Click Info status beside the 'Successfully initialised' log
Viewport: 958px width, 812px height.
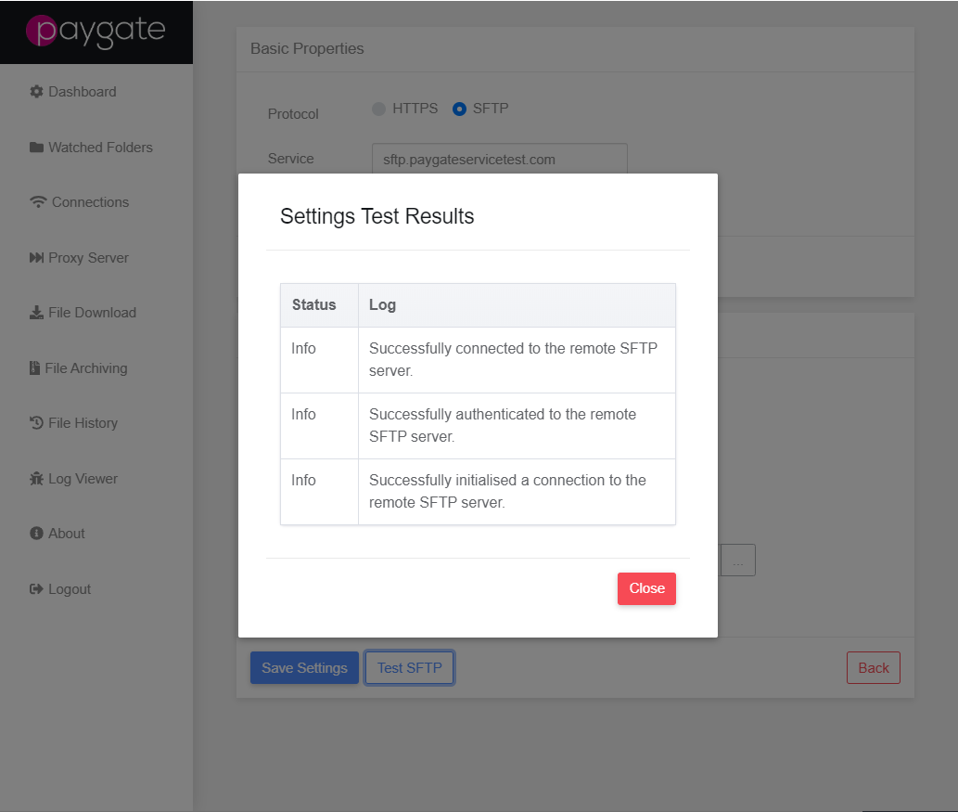[x=303, y=481]
